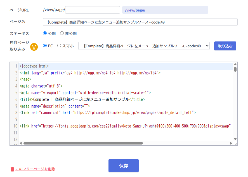The image size is (248, 177).
Task: Select the 非公開 status radio button
Action: (x=62, y=33)
